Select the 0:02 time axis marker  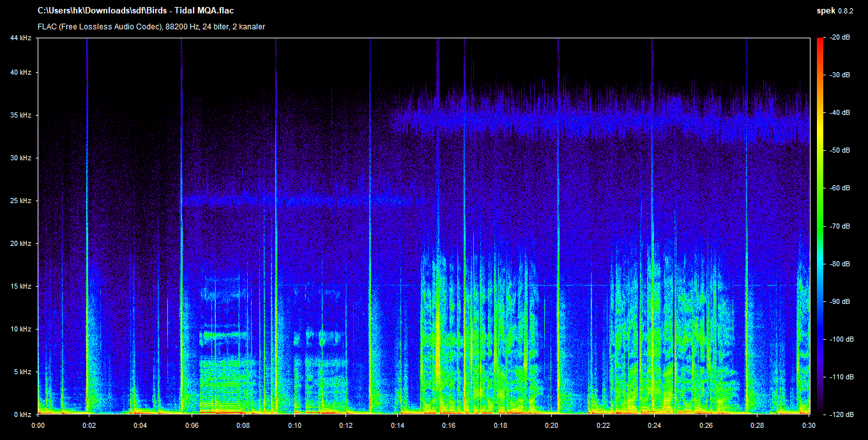click(x=89, y=425)
